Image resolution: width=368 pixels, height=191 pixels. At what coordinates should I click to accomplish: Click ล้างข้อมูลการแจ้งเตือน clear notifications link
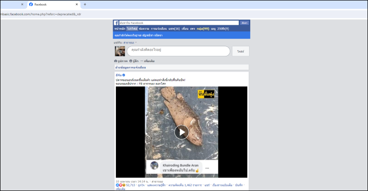coord(130,67)
